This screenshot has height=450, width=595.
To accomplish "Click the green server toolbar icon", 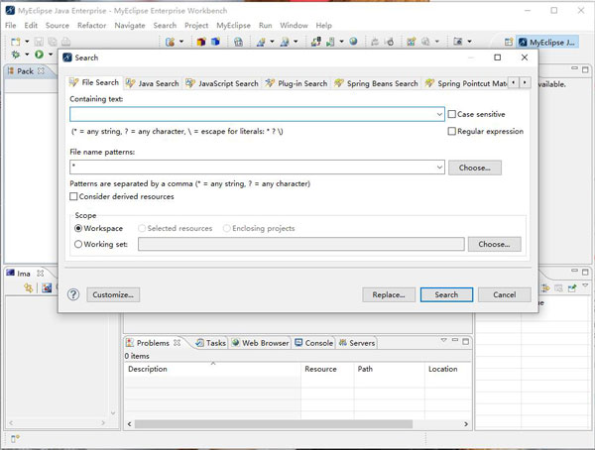I will point(330,42).
